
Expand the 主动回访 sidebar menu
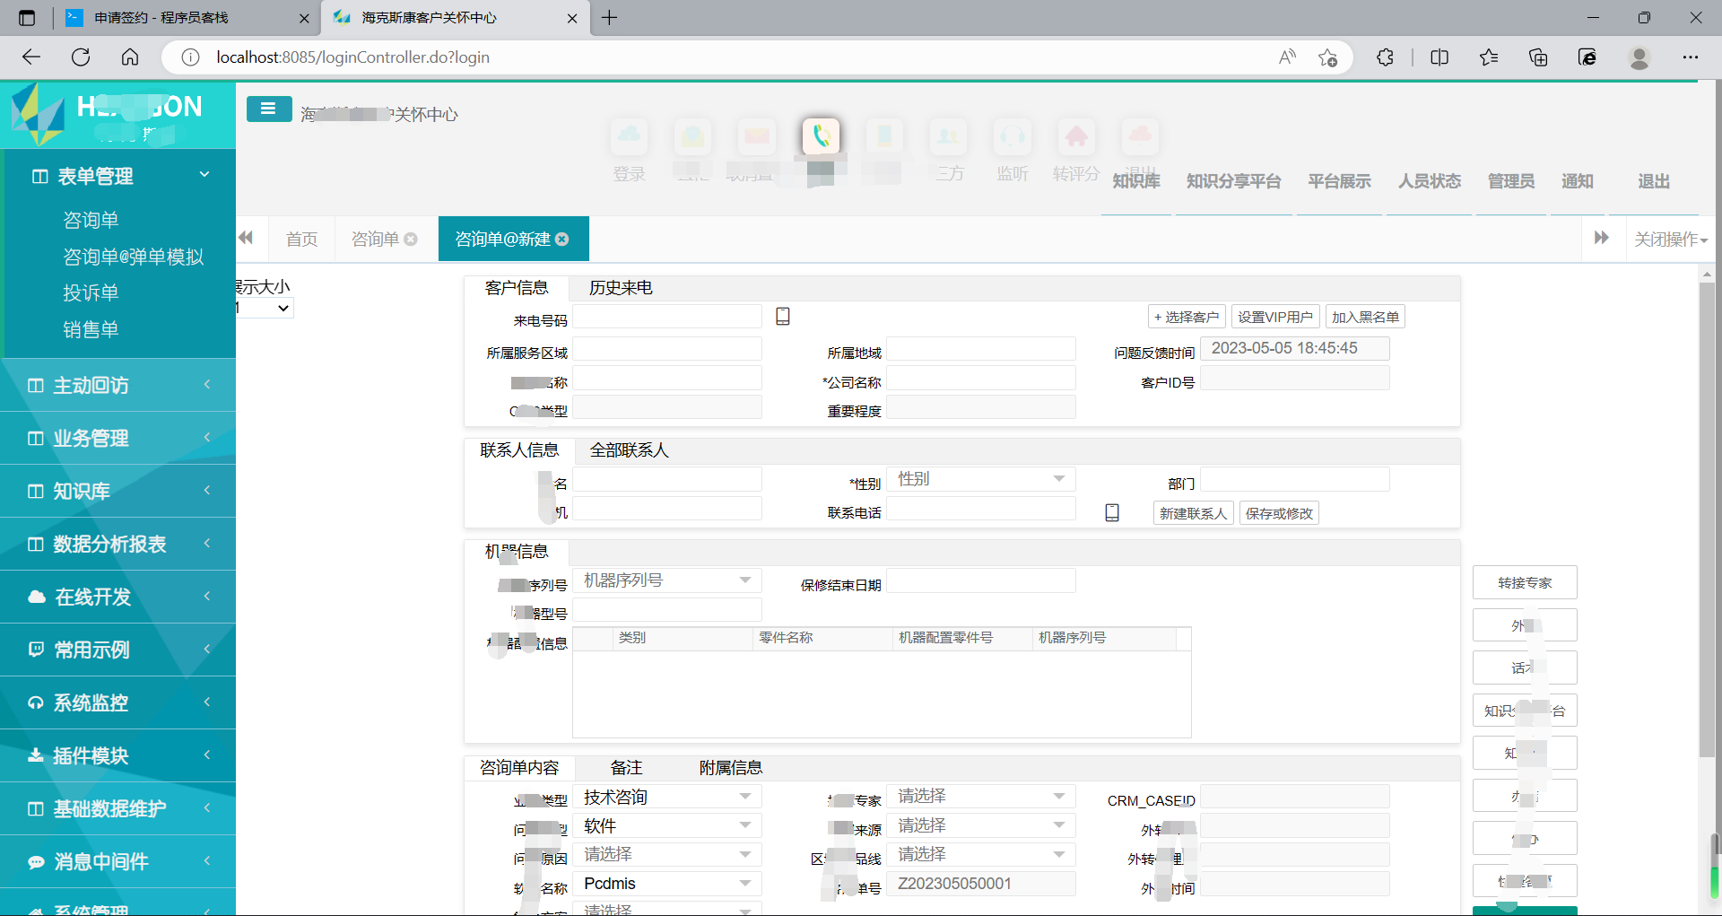(118, 385)
